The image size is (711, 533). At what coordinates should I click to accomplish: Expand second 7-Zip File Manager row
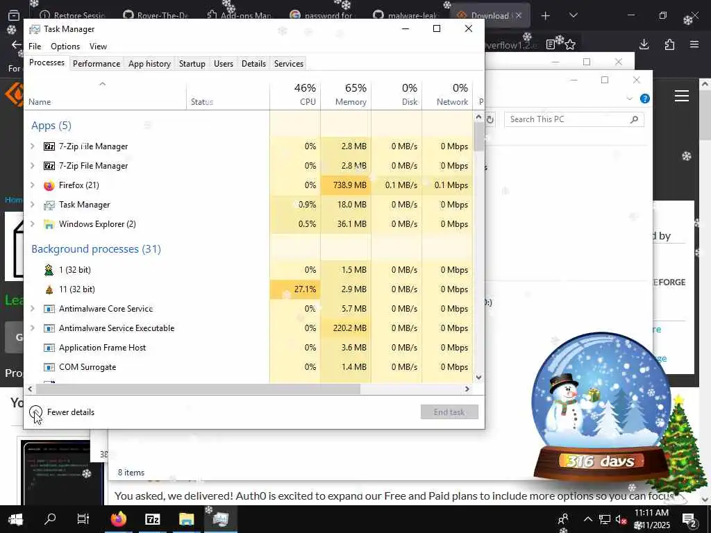click(32, 165)
